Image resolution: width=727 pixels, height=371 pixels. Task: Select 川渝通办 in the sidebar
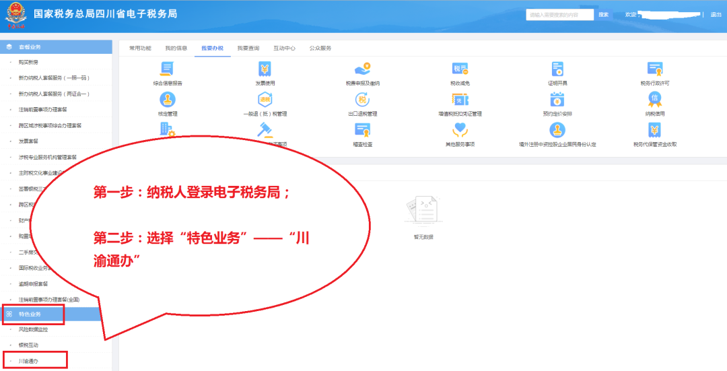coord(29,361)
